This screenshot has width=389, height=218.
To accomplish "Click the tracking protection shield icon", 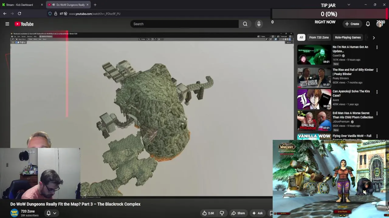I will [50, 14].
